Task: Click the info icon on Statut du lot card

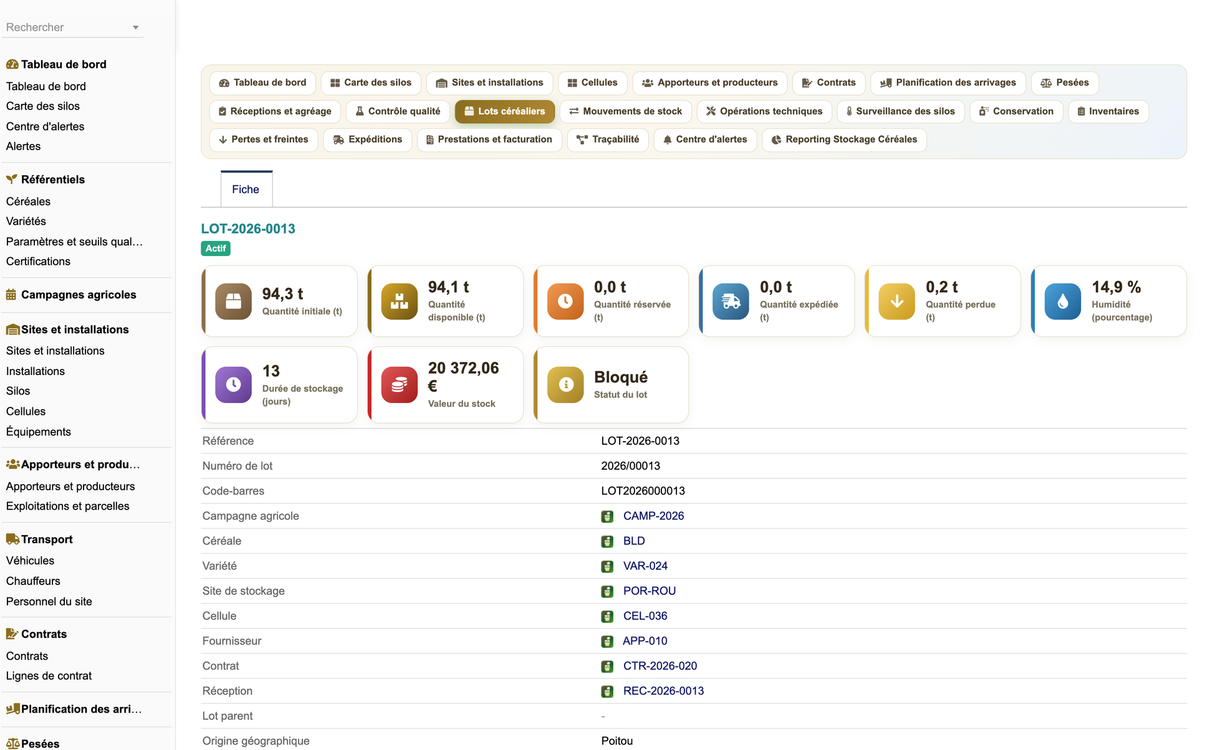Action: click(565, 385)
